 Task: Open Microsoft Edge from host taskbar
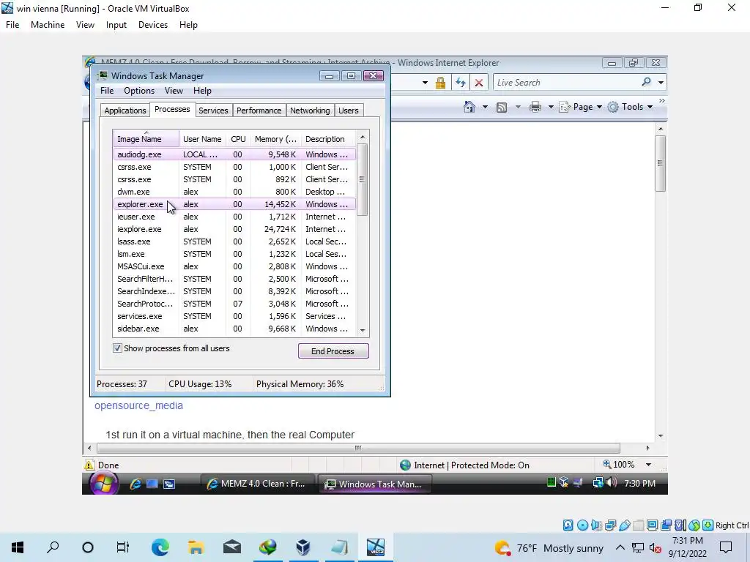(x=160, y=547)
